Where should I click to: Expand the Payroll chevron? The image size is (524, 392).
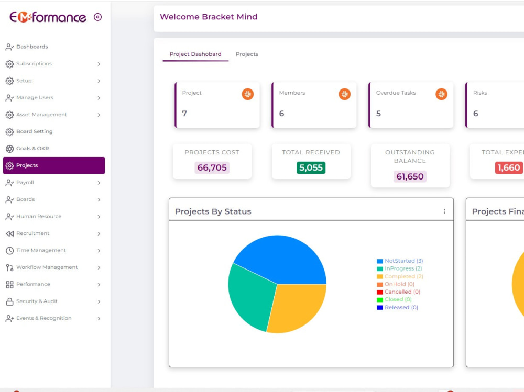[x=99, y=183]
